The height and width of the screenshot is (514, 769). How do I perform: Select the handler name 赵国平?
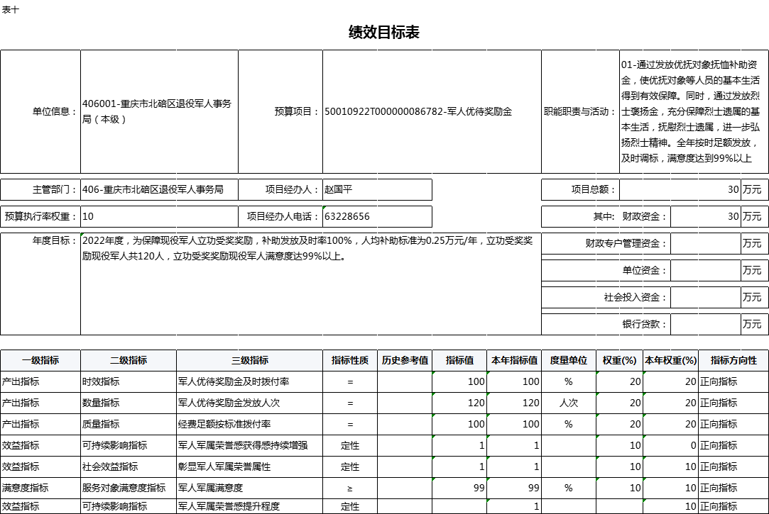[x=378, y=189]
